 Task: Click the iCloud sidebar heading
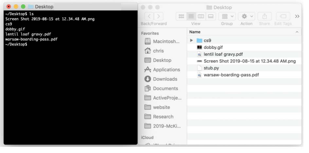click(147, 137)
